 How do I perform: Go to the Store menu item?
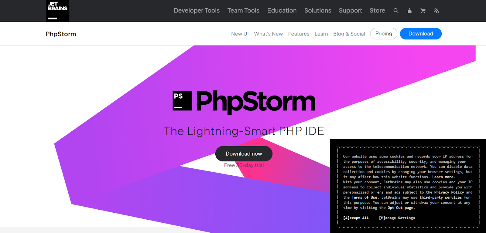point(377,11)
